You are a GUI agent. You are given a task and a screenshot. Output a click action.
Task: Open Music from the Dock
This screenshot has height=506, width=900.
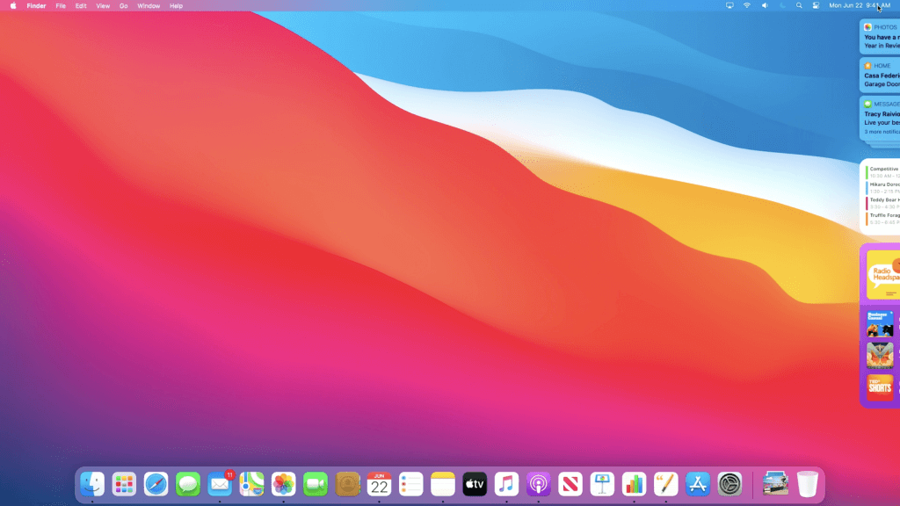506,484
